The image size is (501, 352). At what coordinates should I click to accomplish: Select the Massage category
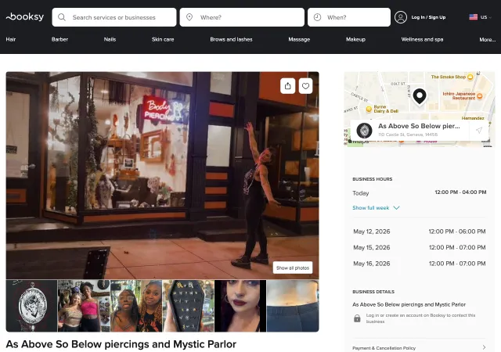pos(299,39)
